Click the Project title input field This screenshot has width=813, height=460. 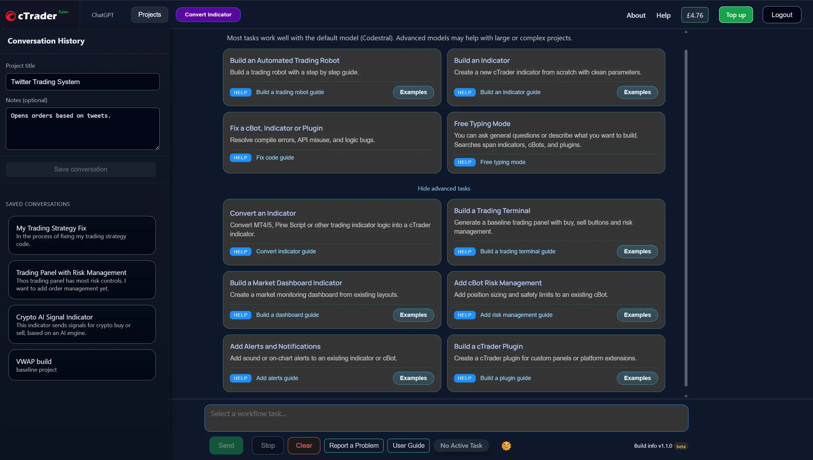click(x=83, y=82)
